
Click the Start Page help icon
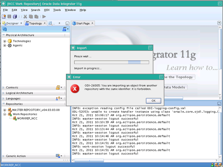click(x=74, y=23)
